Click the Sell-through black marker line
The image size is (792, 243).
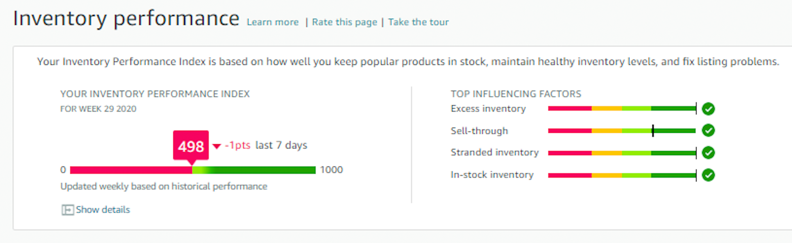click(x=653, y=130)
